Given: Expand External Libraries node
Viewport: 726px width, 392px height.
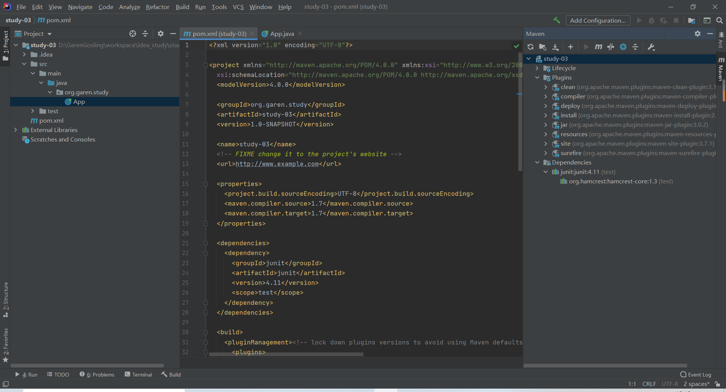Looking at the screenshot, I should (16, 130).
